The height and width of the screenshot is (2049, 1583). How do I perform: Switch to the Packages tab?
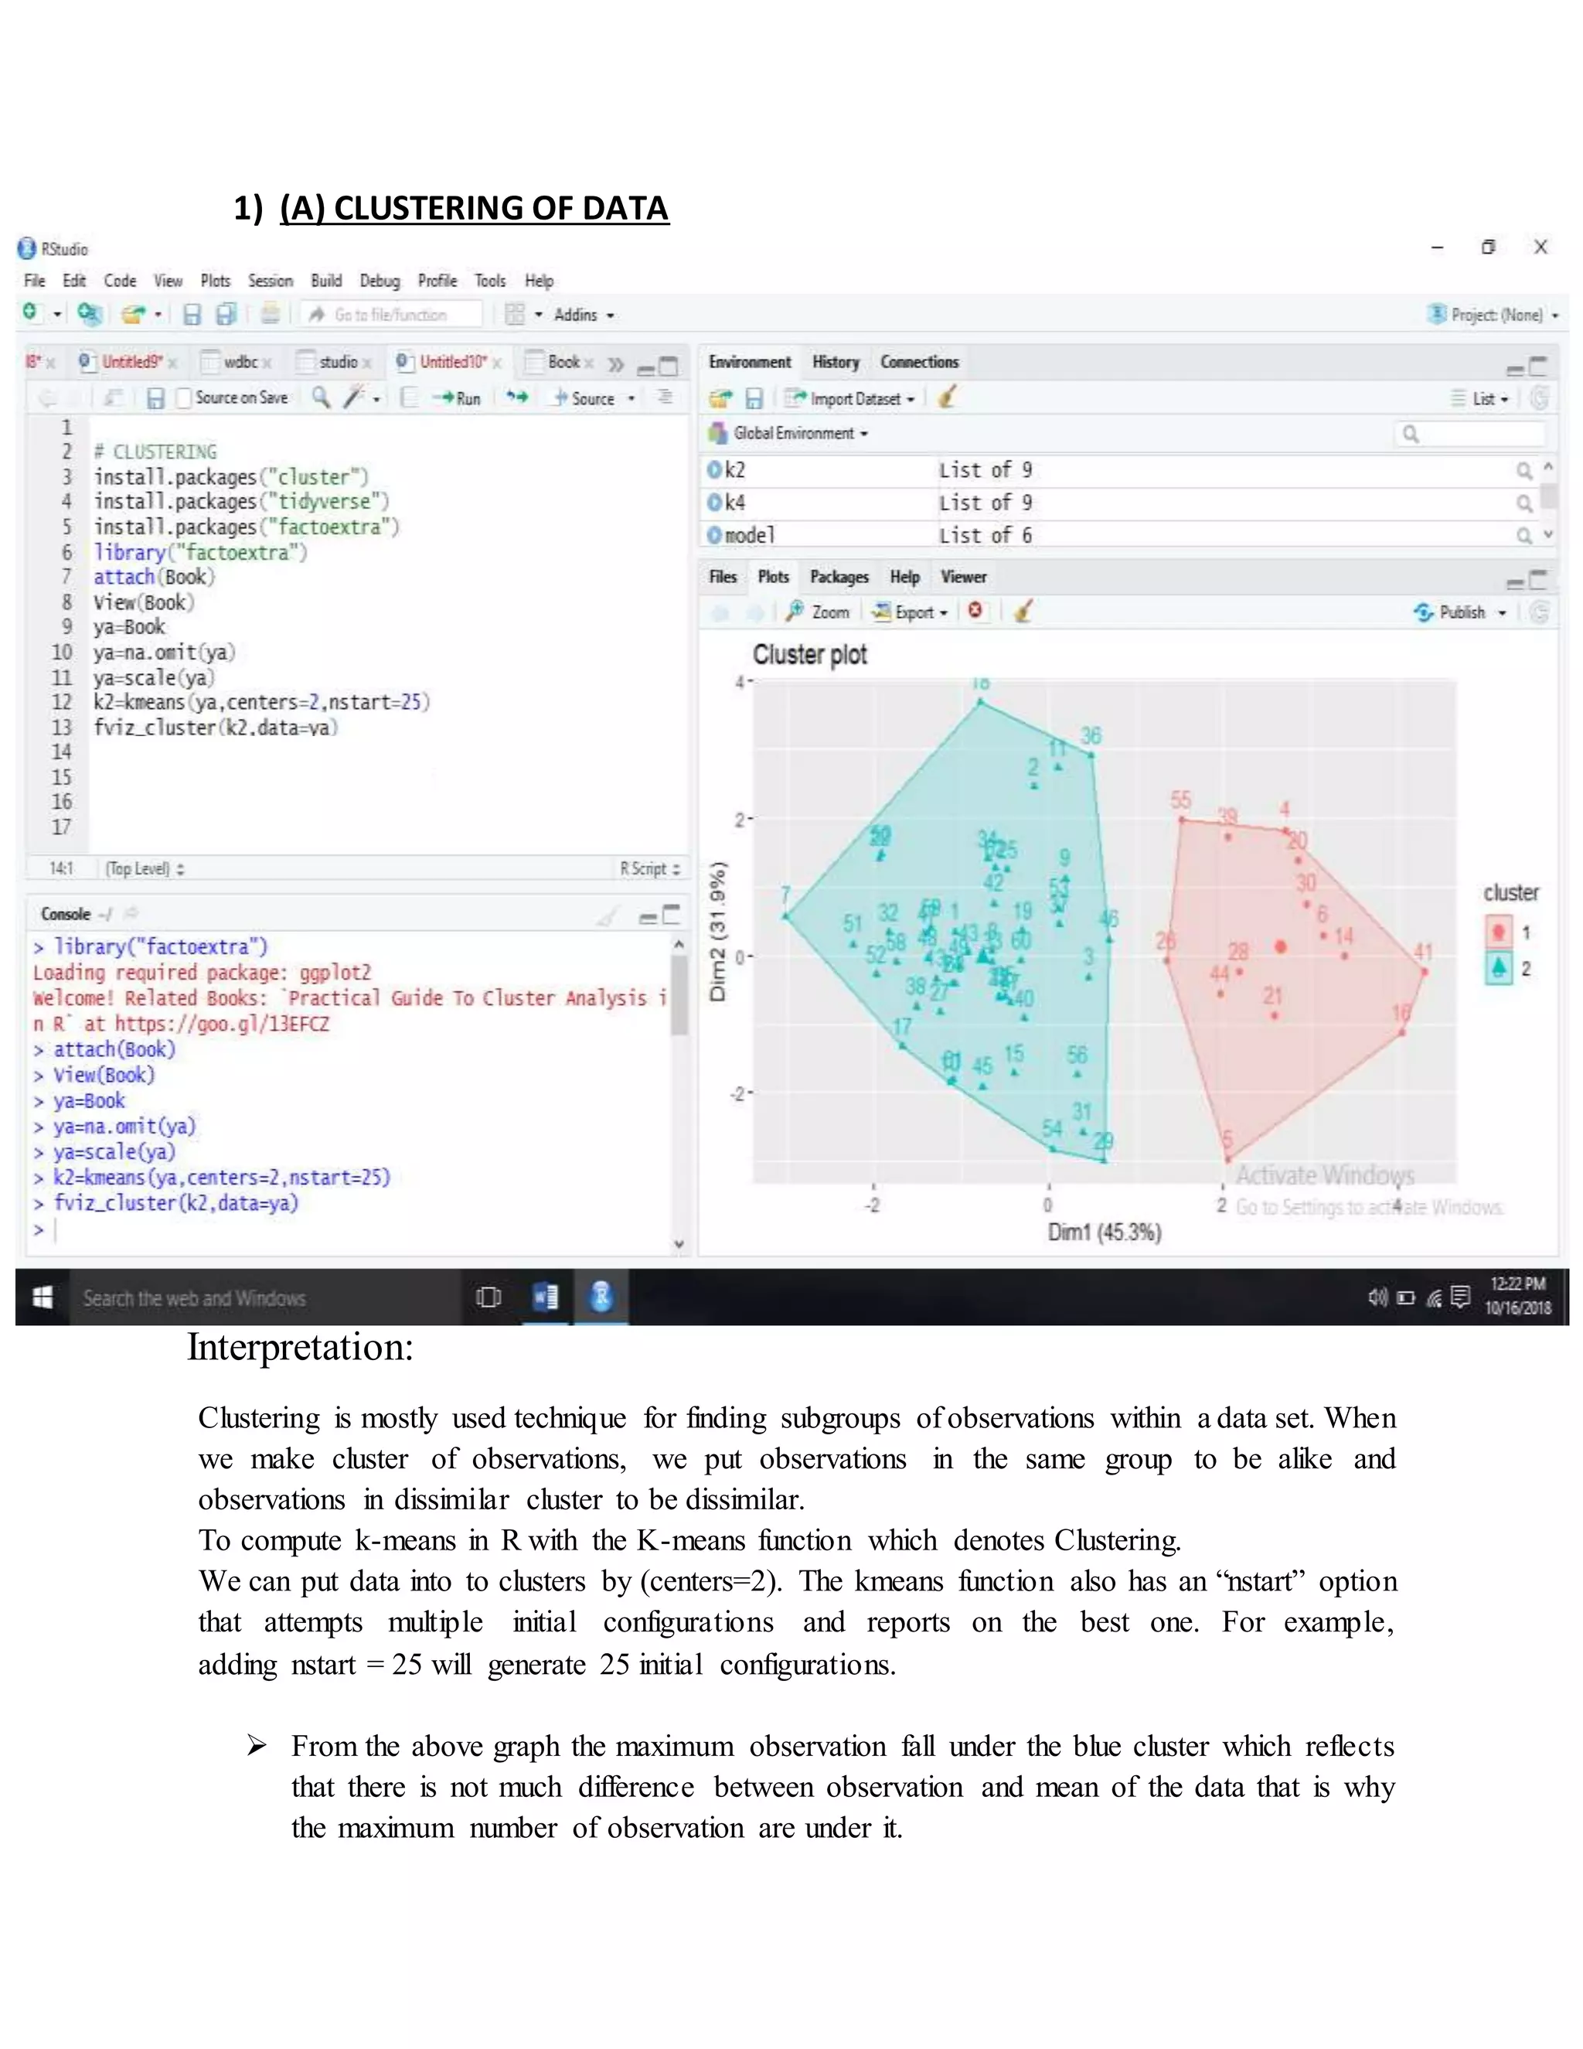point(839,577)
